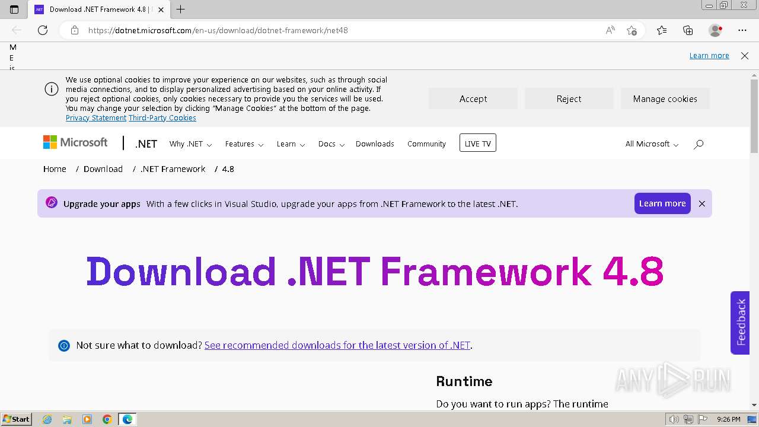759x427 pixels.
Task: Click the site search magnifier icon
Action: tap(699, 144)
